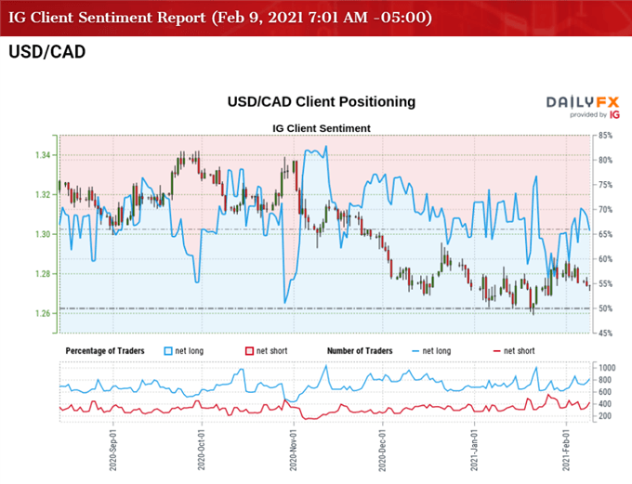632x484 pixels.
Task: Click the blue net long line marker
Action: click(x=415, y=351)
